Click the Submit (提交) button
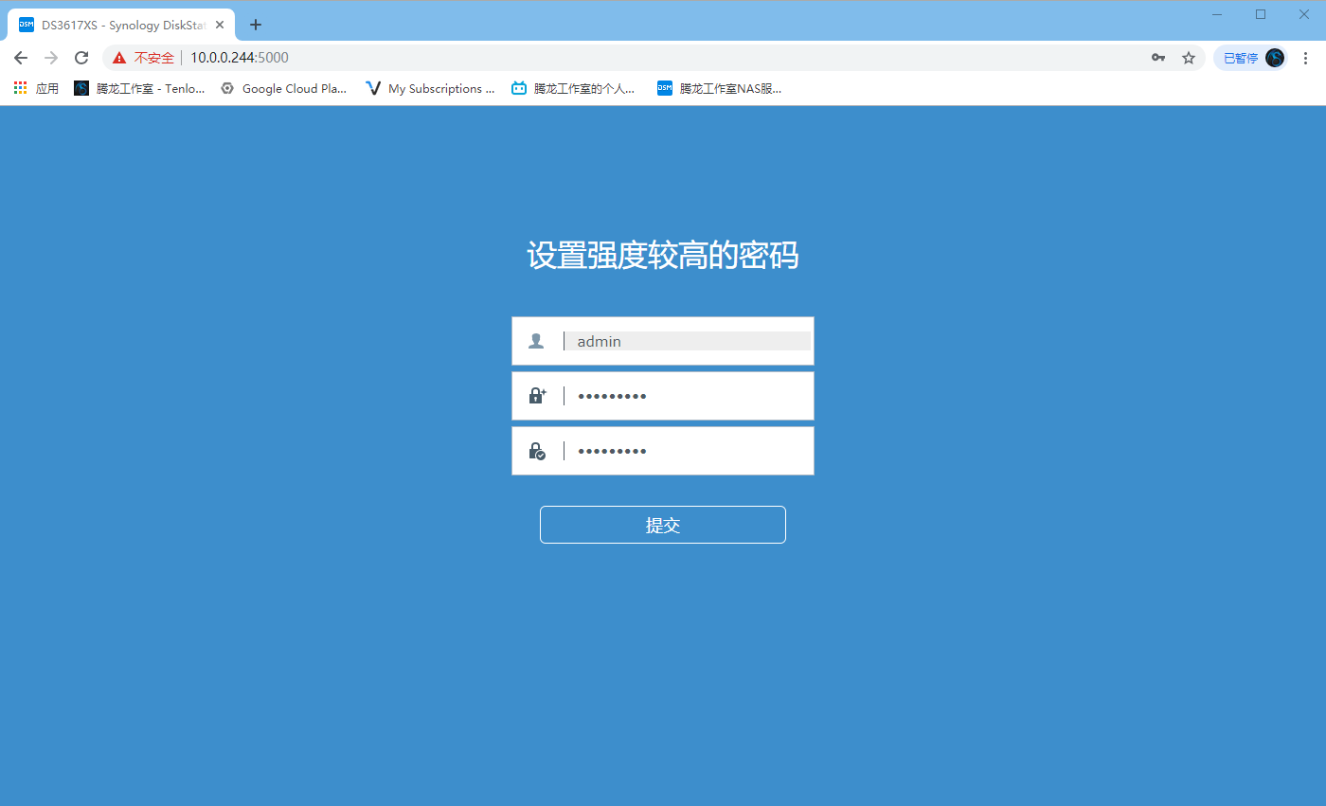 663,525
